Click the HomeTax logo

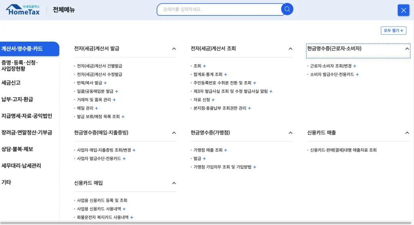[23, 10]
